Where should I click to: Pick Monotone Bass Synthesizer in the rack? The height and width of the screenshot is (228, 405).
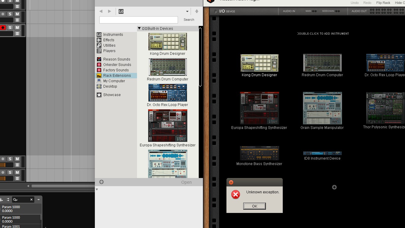click(259, 156)
